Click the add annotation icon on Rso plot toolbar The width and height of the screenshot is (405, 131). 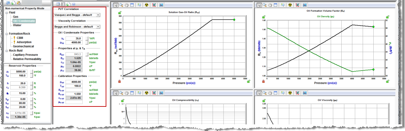tap(139, 5)
